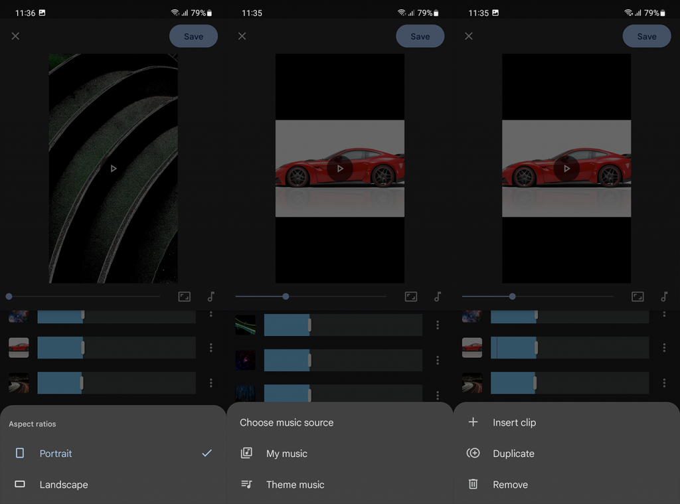Choose My music as source
Viewport: 680px width, 504px height.
coord(340,454)
